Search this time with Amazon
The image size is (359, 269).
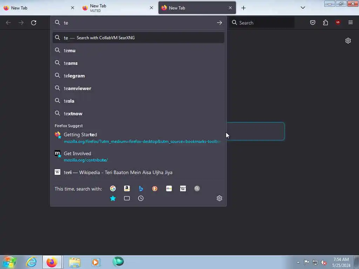(x=127, y=188)
